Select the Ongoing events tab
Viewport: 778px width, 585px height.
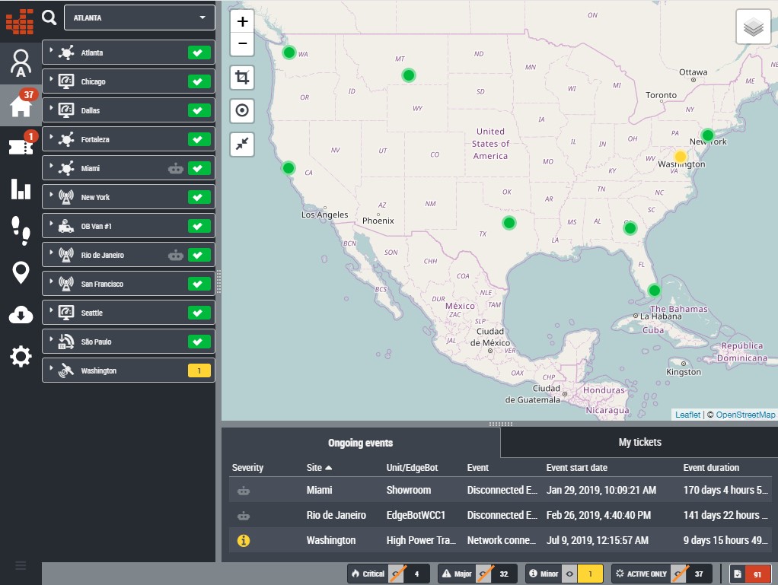tap(360, 443)
